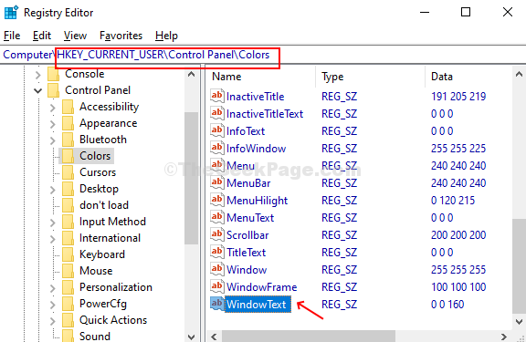Expand the Bluetooth key
Screen dimensions: 526x342
52,140
